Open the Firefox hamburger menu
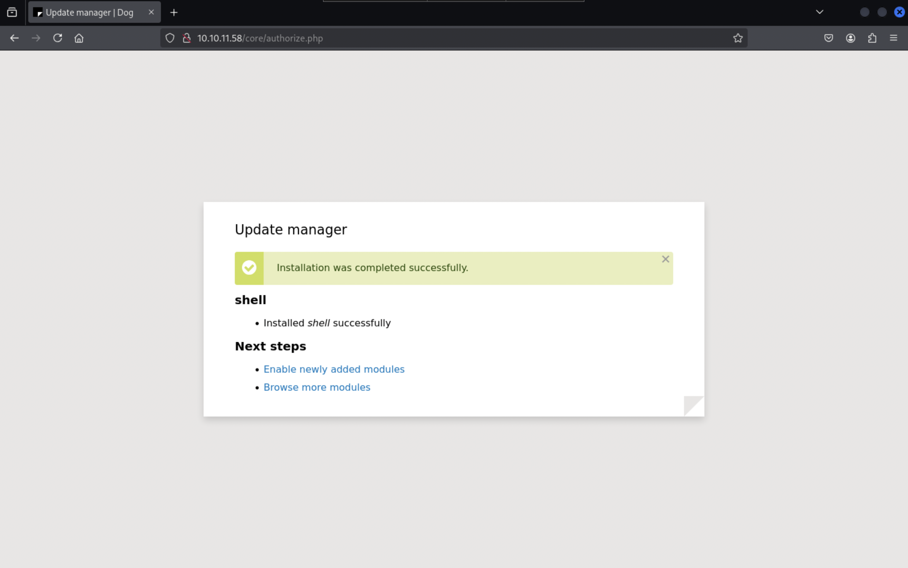This screenshot has width=908, height=568. click(893, 38)
